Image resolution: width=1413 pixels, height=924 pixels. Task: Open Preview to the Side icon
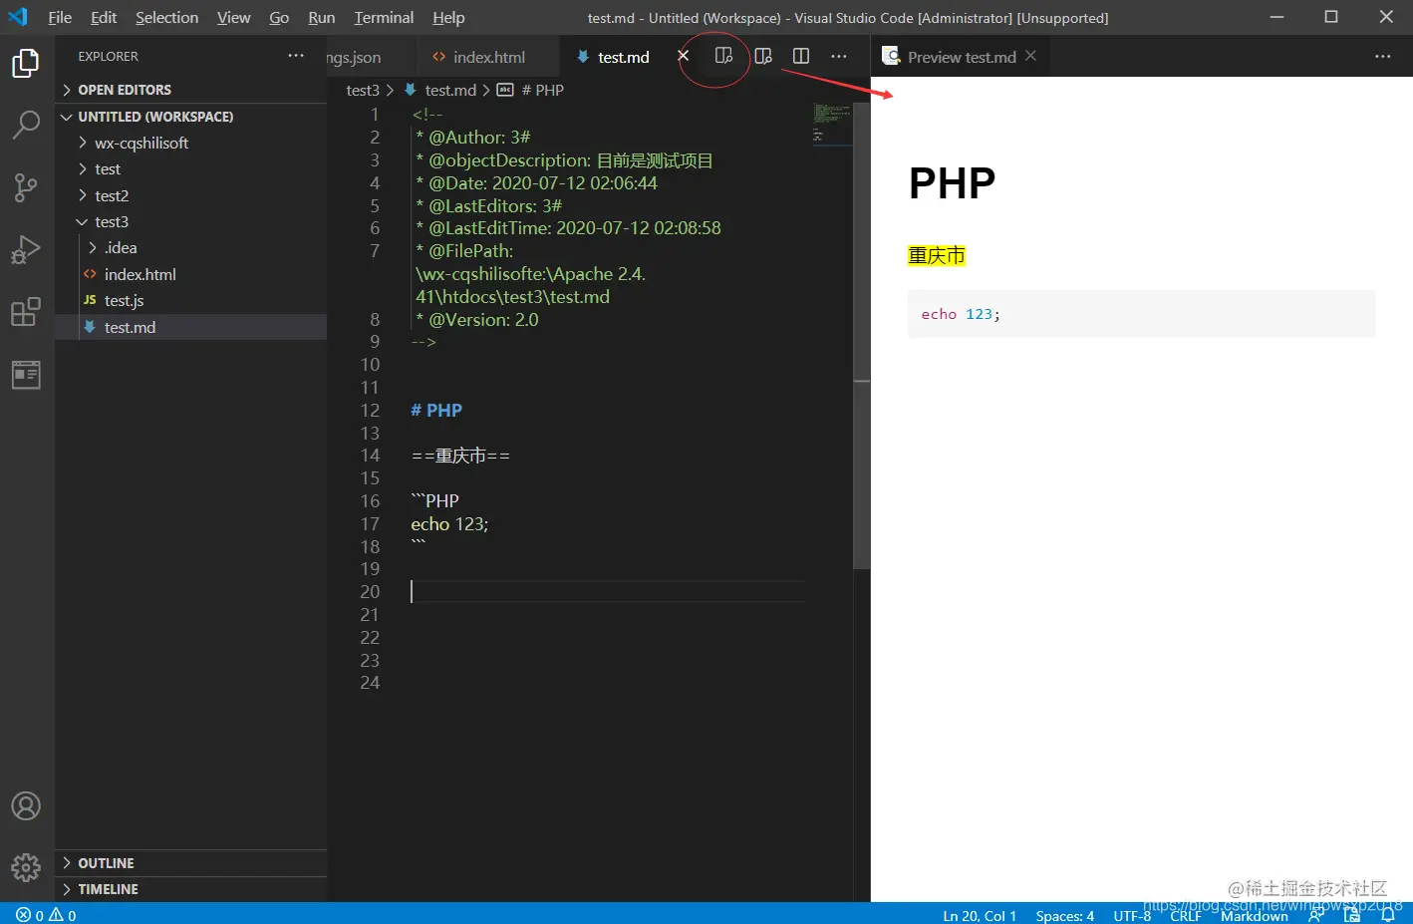coord(724,57)
